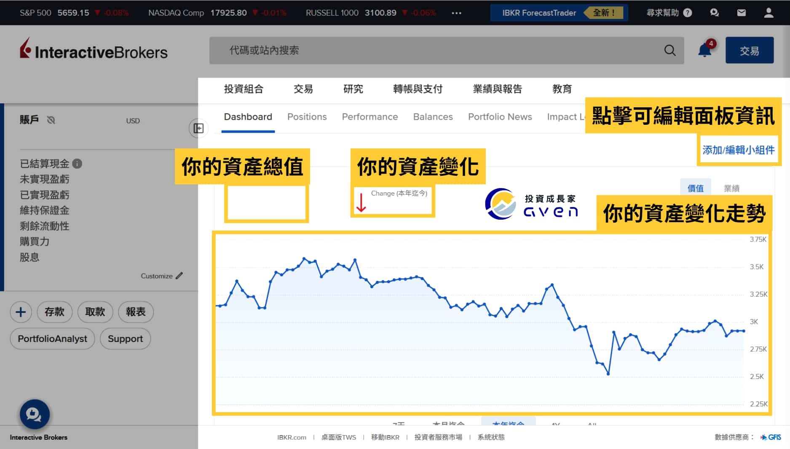Collapse the account sidebar panel
Image resolution: width=790 pixels, height=449 pixels.
pyautogui.click(x=198, y=128)
